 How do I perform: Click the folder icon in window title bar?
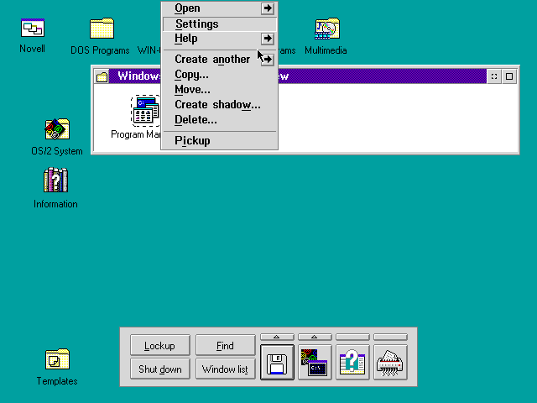[102, 76]
